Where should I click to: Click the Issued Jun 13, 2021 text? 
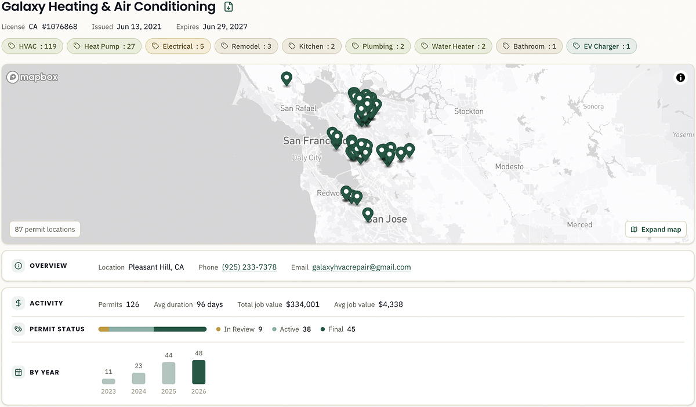pyautogui.click(x=126, y=27)
